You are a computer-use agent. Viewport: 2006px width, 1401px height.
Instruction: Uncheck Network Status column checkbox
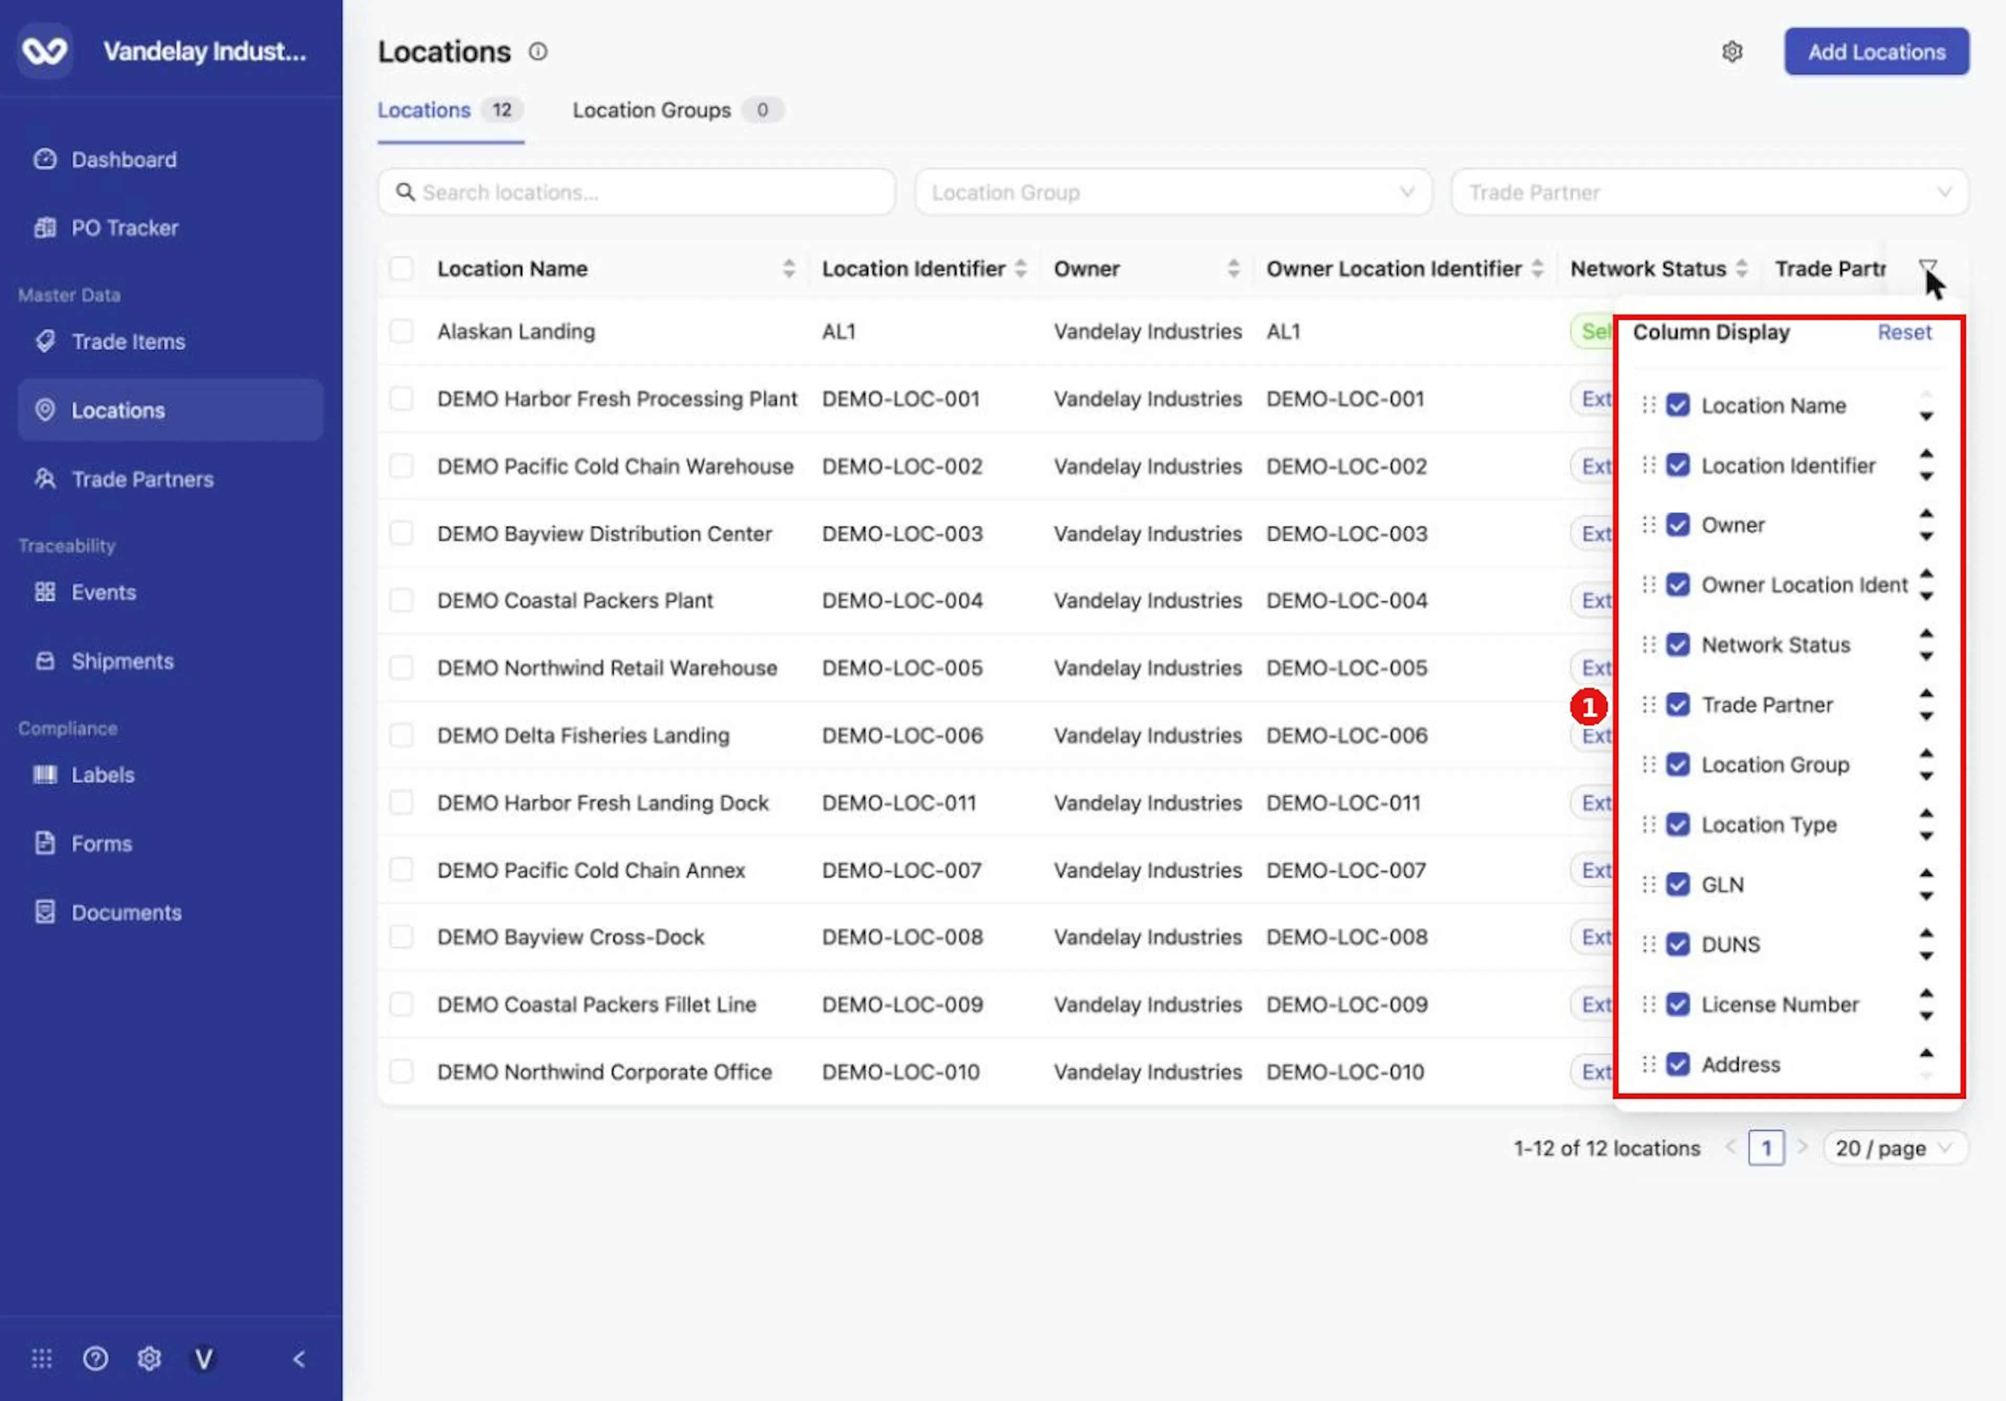(x=1677, y=645)
